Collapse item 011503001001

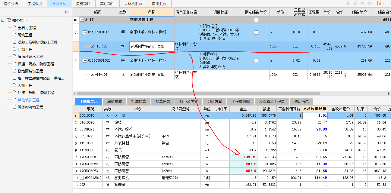point(85,32)
